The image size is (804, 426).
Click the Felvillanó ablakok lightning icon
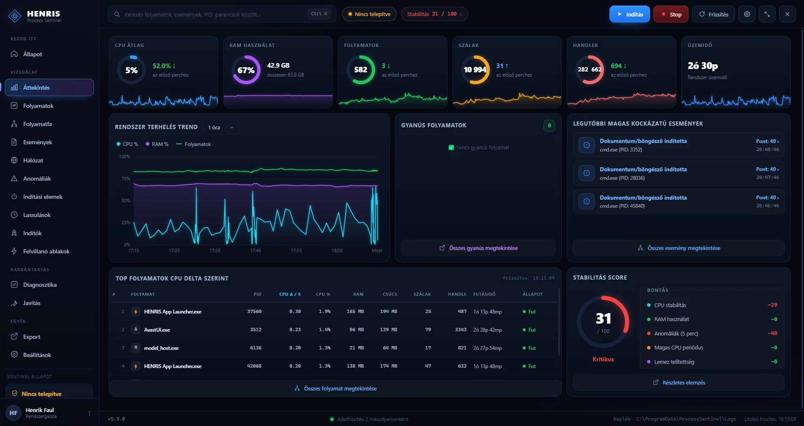click(x=14, y=251)
